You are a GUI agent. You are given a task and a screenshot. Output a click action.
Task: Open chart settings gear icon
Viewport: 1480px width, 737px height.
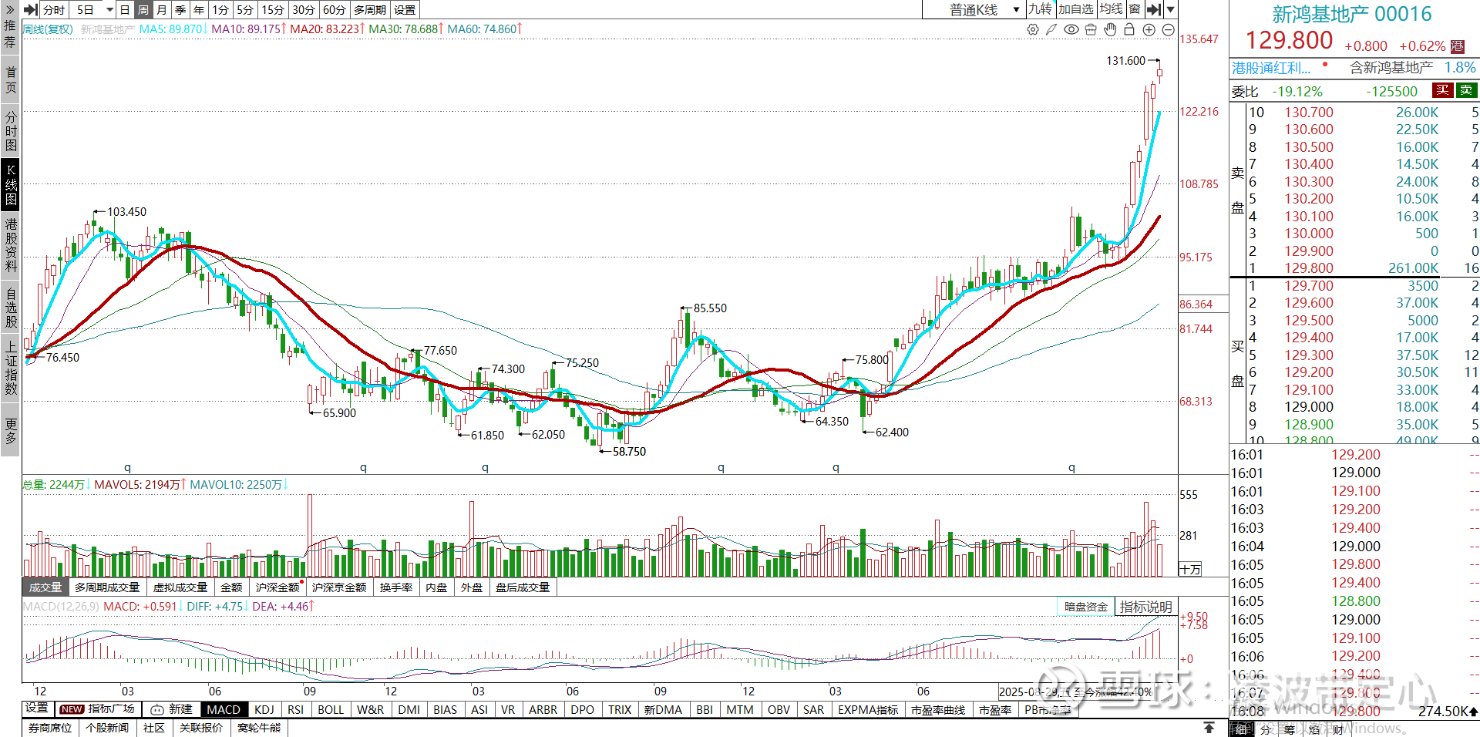pos(1033,29)
